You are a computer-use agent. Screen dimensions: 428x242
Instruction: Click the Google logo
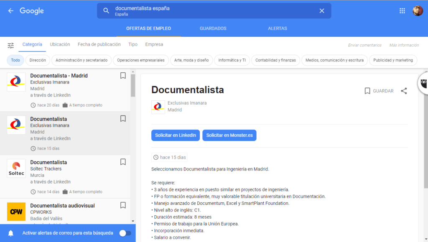32,11
